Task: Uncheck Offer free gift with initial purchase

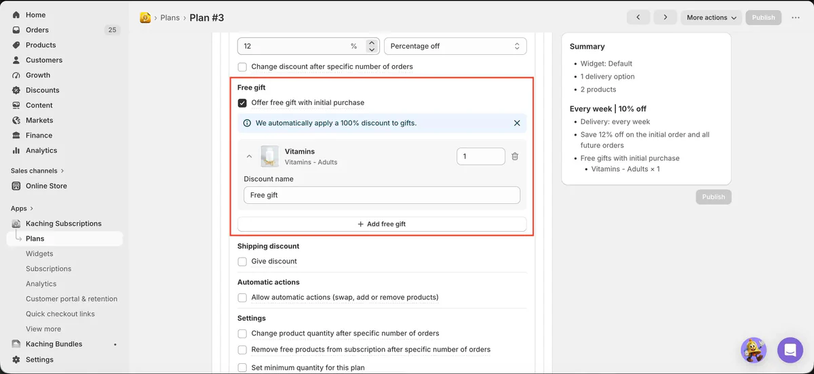Action: [x=242, y=103]
